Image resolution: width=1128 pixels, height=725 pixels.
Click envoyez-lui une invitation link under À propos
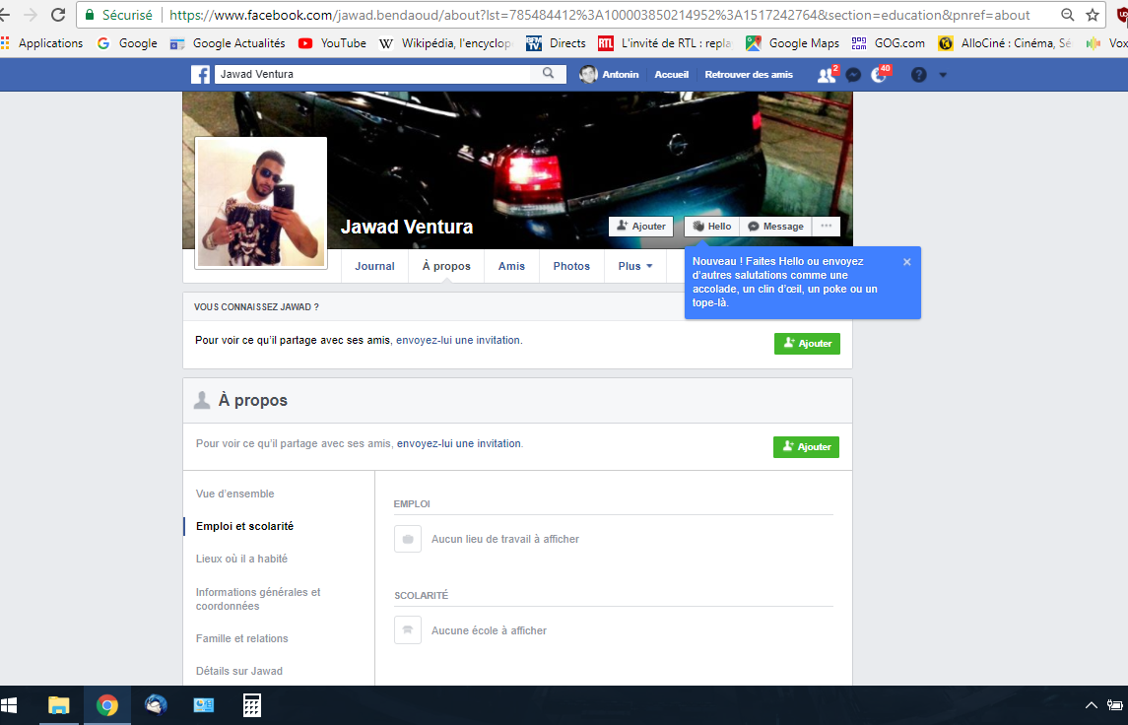coord(459,444)
